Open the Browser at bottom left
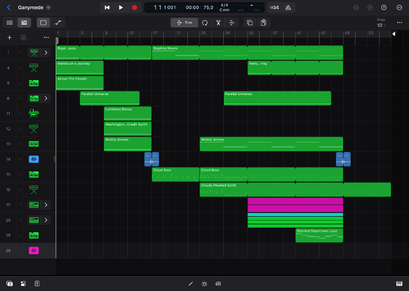Image resolution: width=409 pixels, height=291 pixels. pyautogui.click(x=10, y=284)
